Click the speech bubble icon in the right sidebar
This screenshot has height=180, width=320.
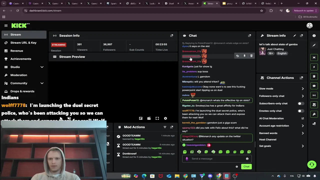click(x=314, y=86)
